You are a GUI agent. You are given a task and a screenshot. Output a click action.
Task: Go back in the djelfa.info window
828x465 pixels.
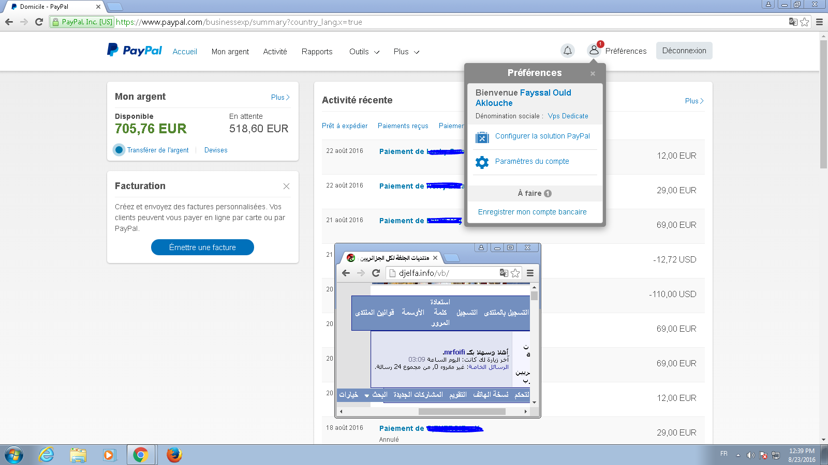346,273
